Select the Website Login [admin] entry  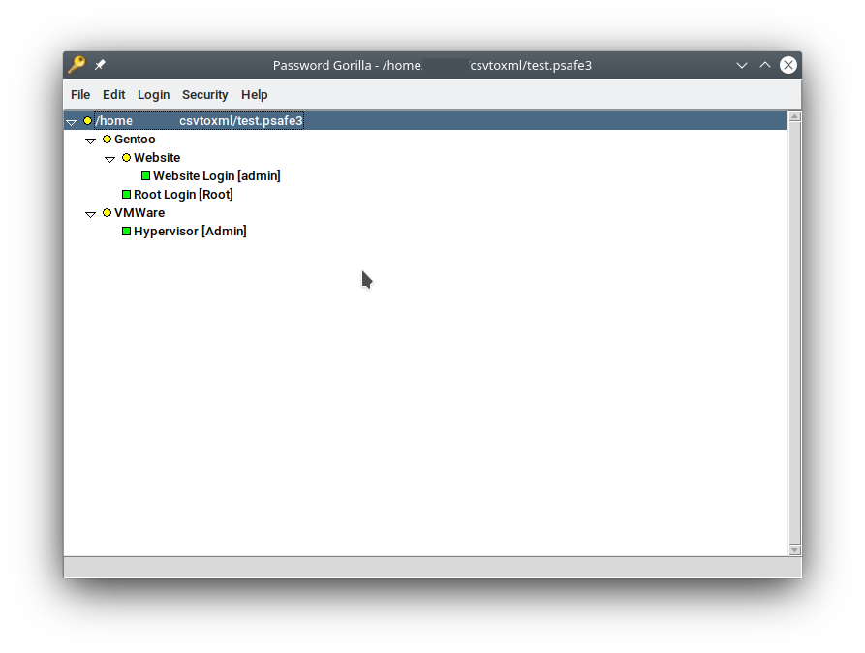coord(216,175)
